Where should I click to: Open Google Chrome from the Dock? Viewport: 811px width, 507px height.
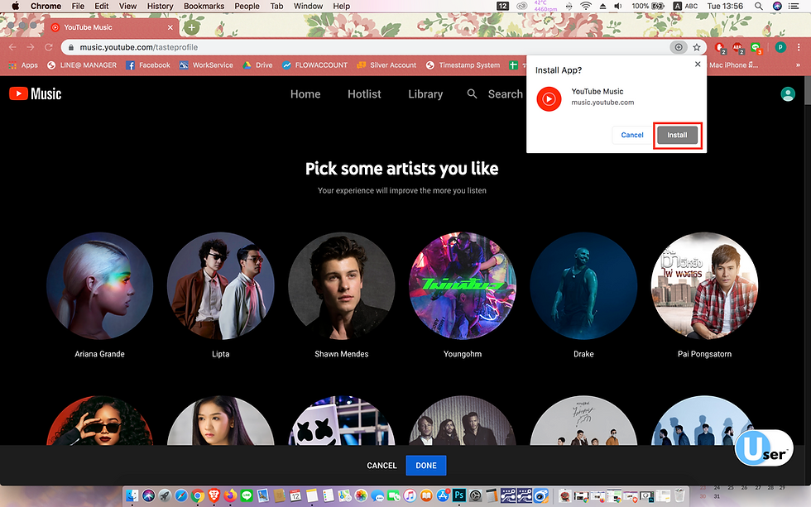tap(197, 495)
